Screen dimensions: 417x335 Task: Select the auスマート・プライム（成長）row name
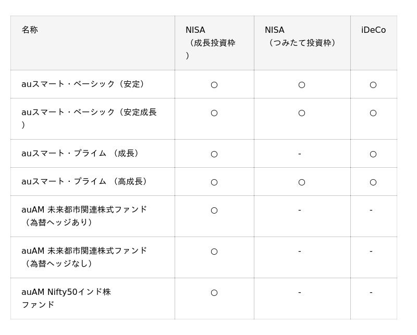click(x=82, y=153)
